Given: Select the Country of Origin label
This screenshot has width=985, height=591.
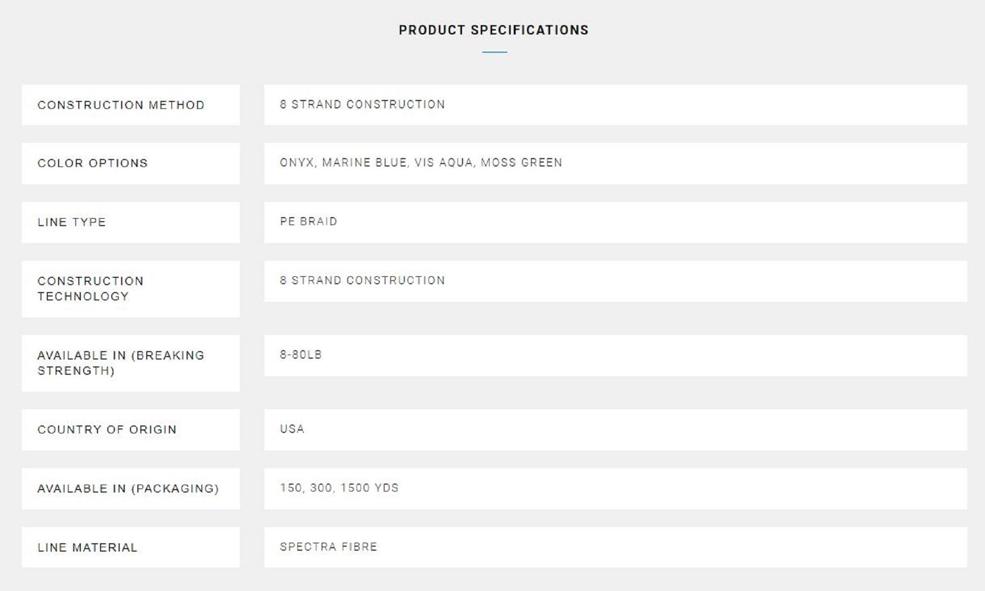Looking at the screenshot, I should (107, 429).
